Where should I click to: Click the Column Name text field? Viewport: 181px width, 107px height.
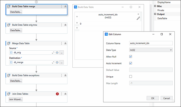pos(151,43)
